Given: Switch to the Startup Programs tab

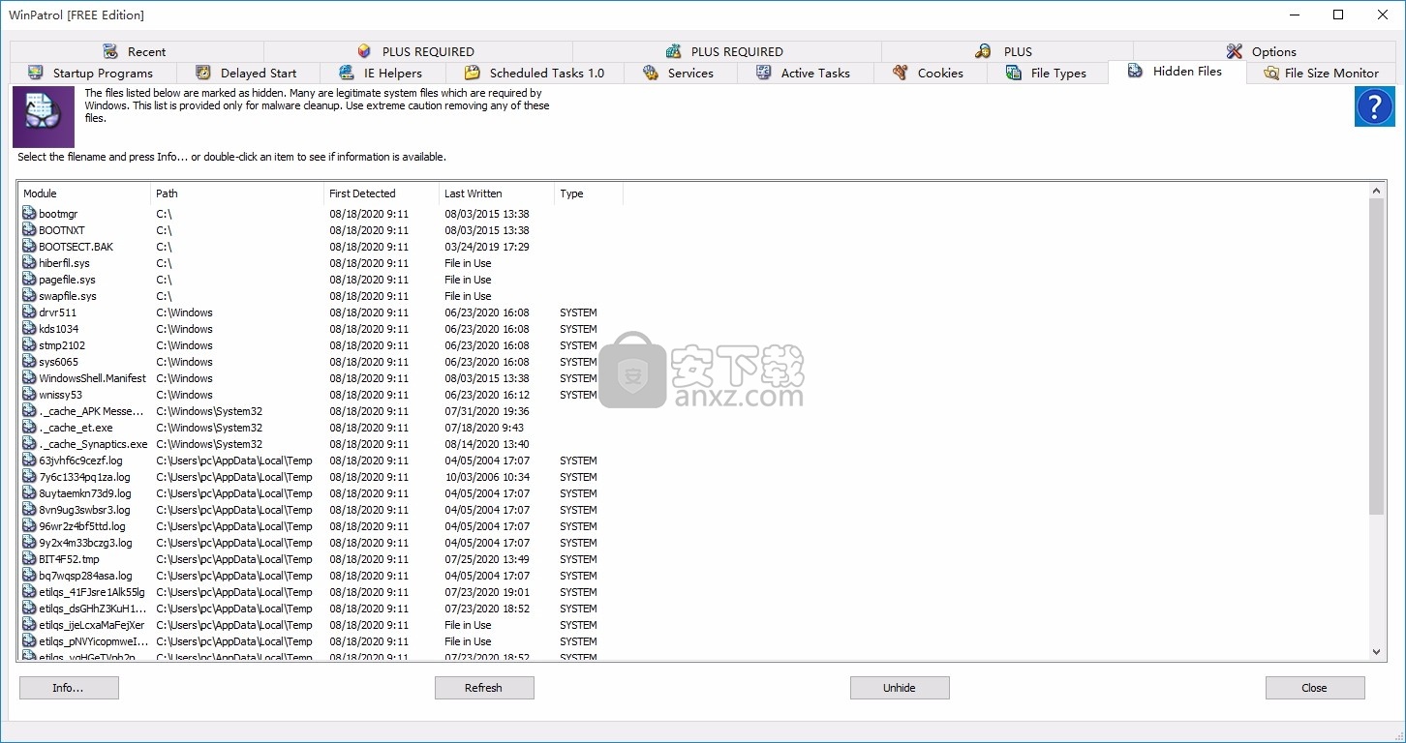Looking at the screenshot, I should (94, 73).
